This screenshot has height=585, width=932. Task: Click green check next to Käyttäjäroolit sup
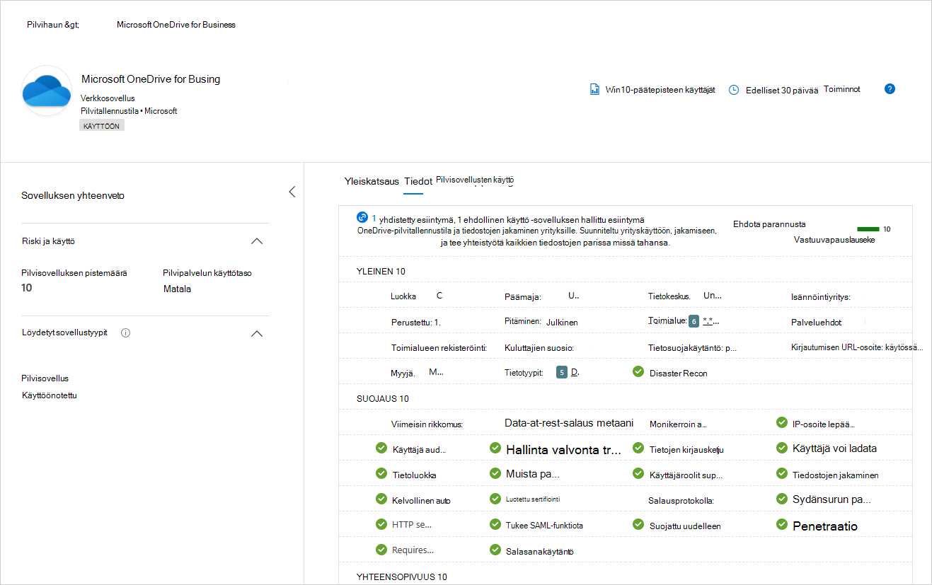pos(638,473)
